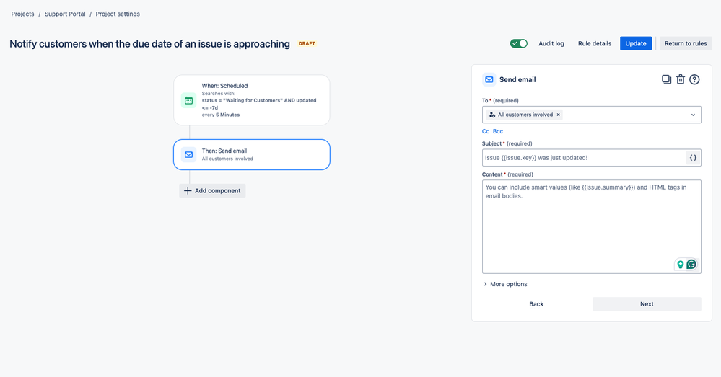Select the When: Scheduled trigger card

click(252, 100)
